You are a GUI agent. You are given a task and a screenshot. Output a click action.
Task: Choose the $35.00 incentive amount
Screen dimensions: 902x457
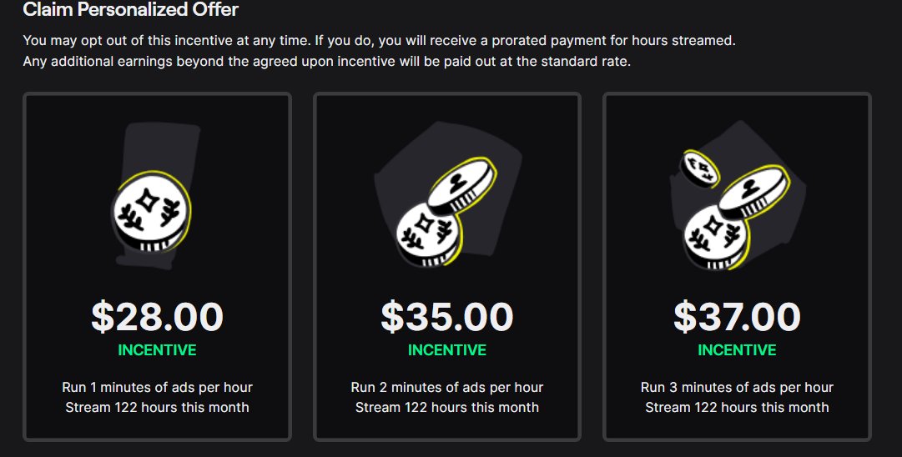pos(446,317)
